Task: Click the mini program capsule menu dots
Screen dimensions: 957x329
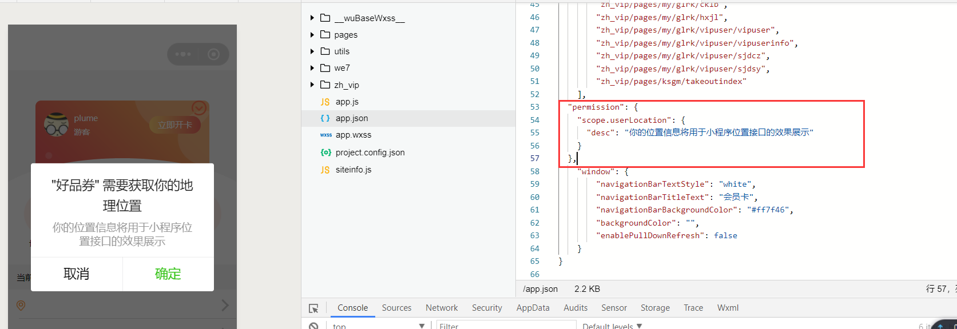Action: tap(183, 54)
